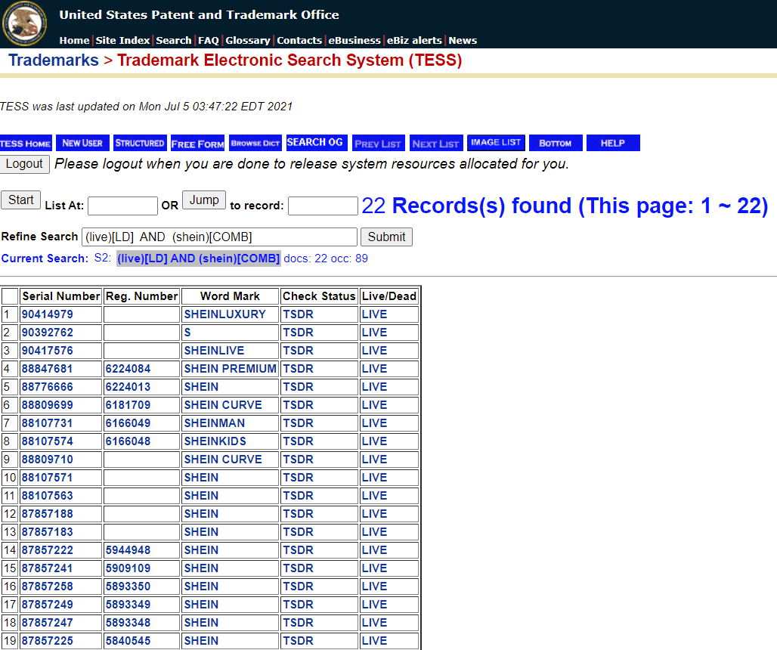Open serial number 88809710
The height and width of the screenshot is (650, 777).
coord(47,460)
